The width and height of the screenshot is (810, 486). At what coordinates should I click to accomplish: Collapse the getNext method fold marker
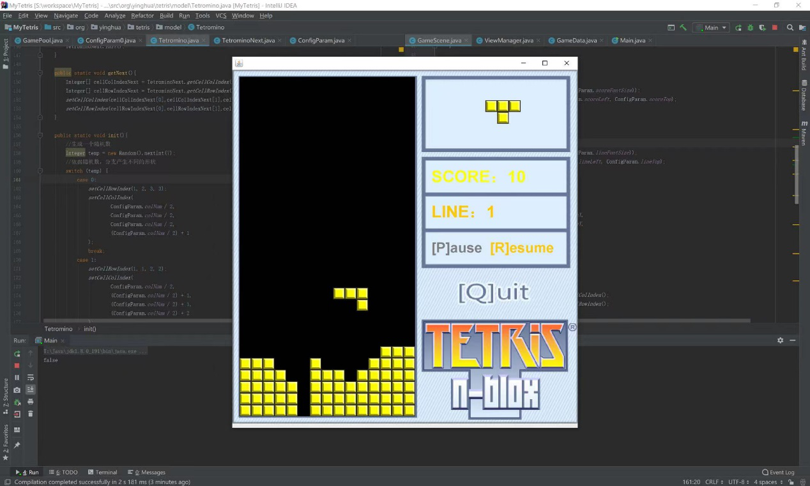pyautogui.click(x=40, y=73)
